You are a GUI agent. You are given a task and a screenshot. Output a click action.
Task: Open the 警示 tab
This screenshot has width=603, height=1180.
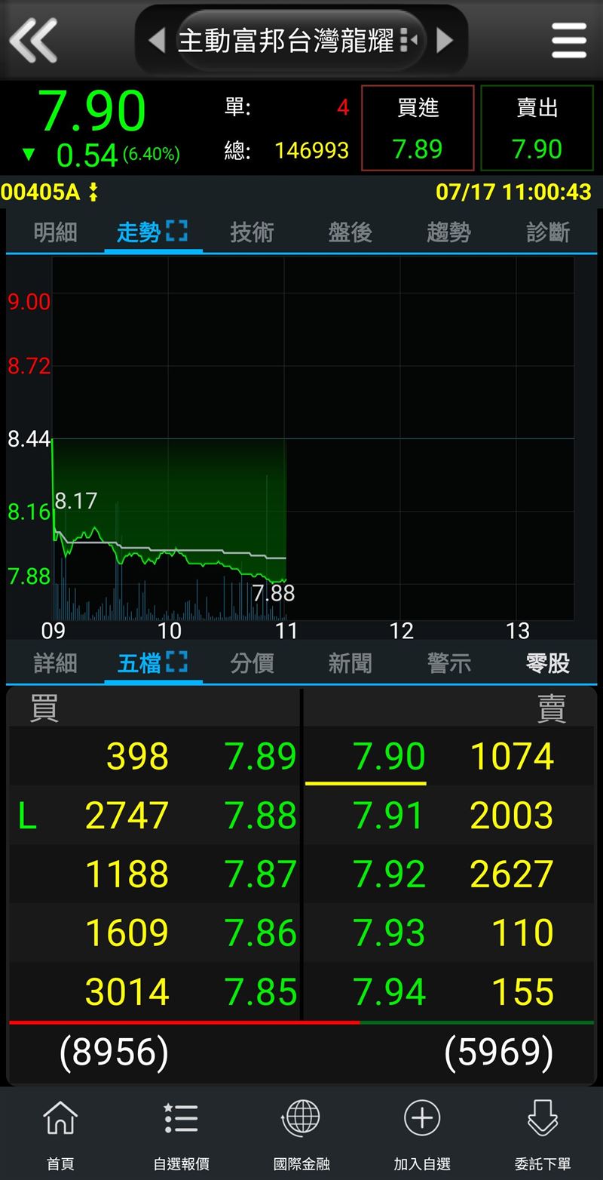point(448,663)
